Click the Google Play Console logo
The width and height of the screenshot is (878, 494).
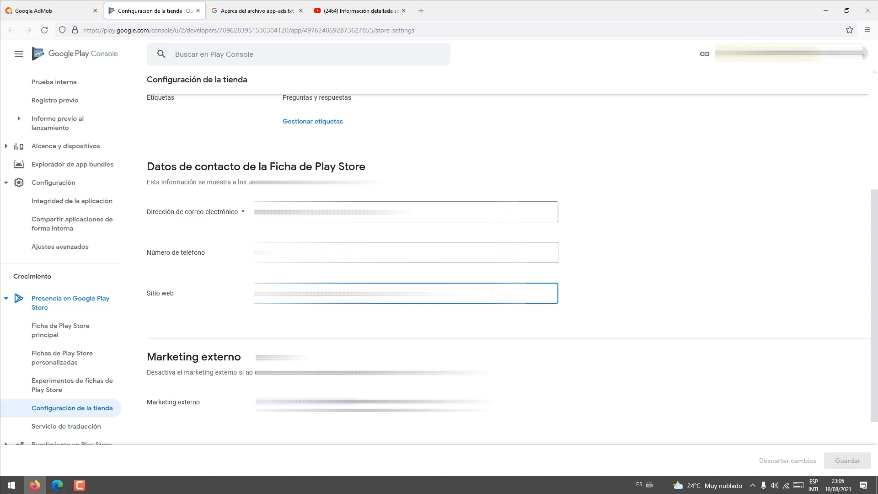pyautogui.click(x=75, y=54)
